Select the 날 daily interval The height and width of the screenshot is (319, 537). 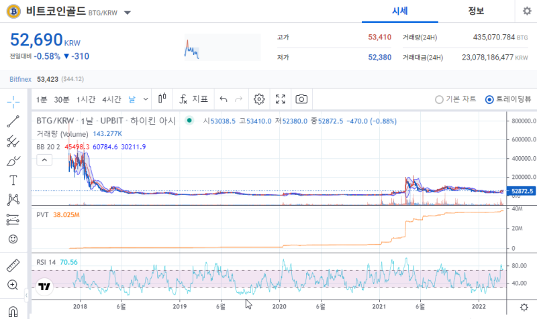[132, 99]
